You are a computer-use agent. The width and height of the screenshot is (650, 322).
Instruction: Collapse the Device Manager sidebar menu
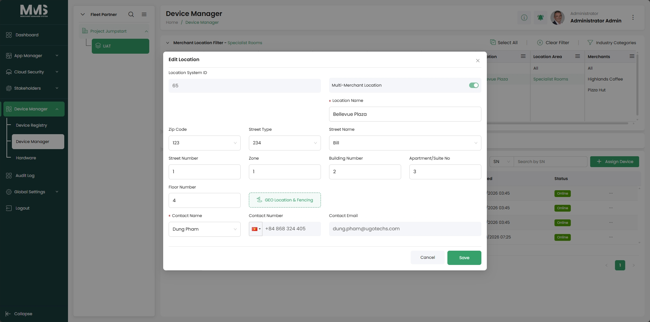click(34, 109)
